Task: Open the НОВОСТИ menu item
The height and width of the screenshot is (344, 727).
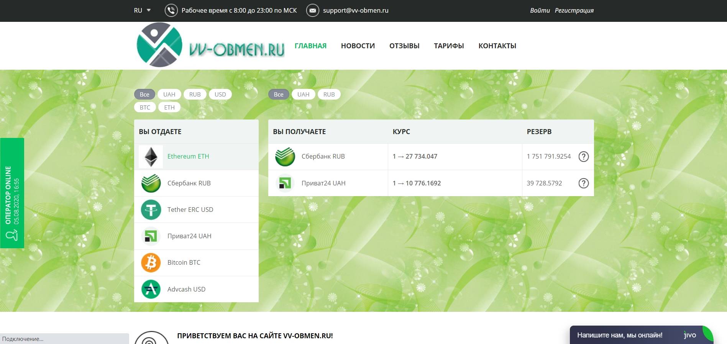Action: coord(358,46)
